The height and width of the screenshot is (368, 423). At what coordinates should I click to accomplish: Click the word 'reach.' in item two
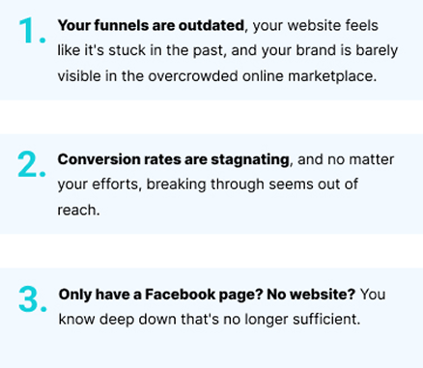coord(78,211)
